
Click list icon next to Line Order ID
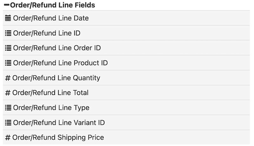[8, 48]
